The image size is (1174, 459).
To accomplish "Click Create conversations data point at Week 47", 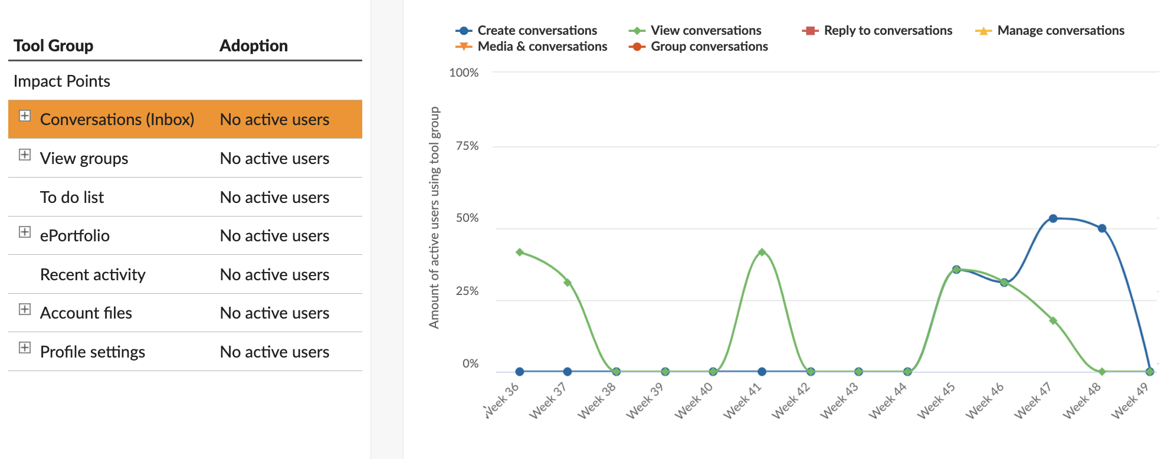I will click(x=1053, y=218).
